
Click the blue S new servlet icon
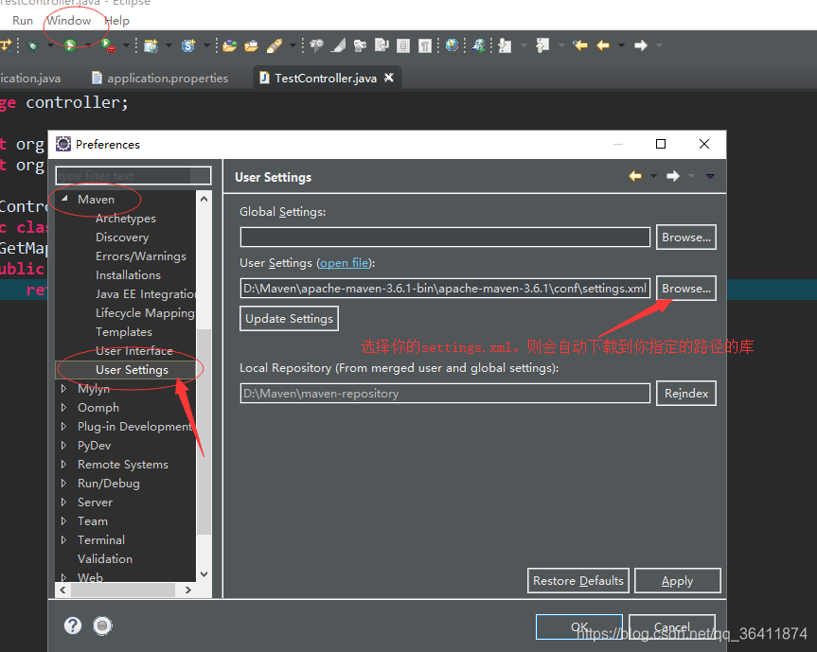coord(188,45)
